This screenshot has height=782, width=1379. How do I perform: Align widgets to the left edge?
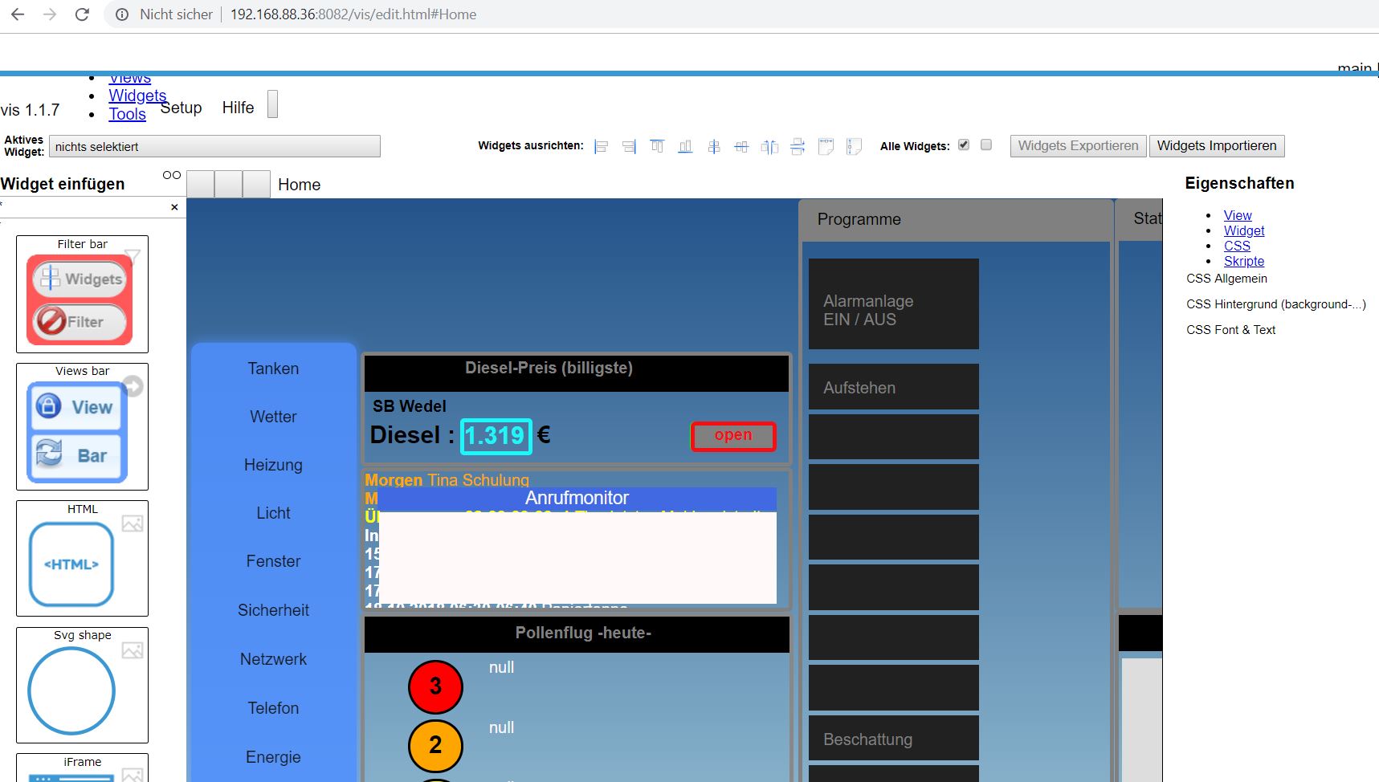pyautogui.click(x=601, y=146)
